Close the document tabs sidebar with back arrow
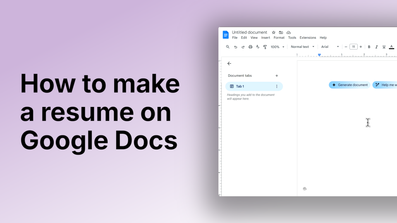The width and height of the screenshot is (397, 223). (229, 64)
